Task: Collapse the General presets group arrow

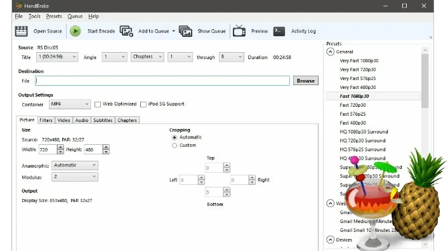Action: pyautogui.click(x=330, y=52)
